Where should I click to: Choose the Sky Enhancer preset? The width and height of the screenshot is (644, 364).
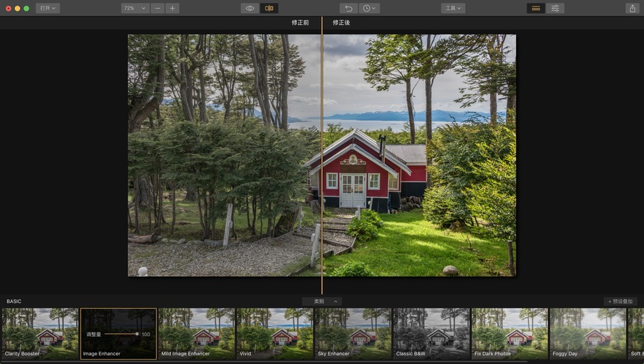click(x=353, y=334)
